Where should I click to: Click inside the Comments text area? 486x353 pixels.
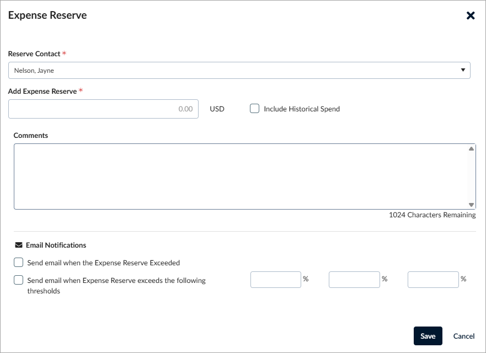pos(240,176)
